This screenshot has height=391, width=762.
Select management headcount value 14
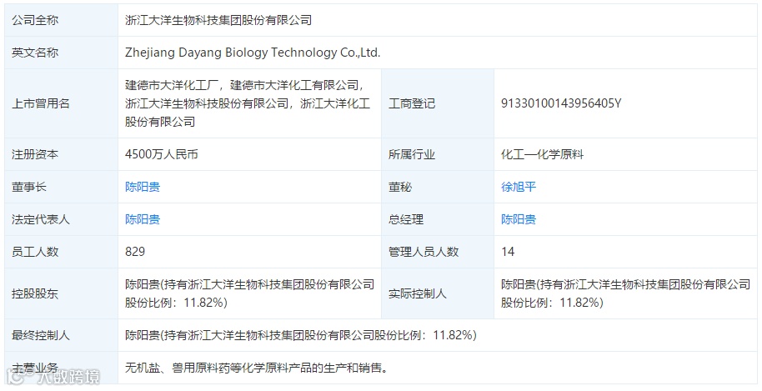508,252
